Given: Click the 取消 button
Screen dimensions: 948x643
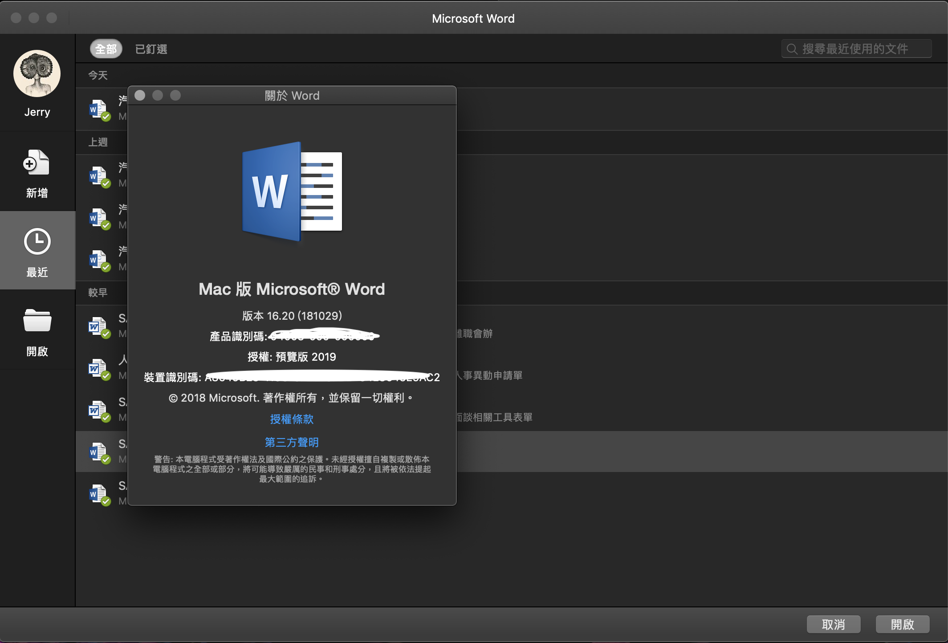Looking at the screenshot, I should click(833, 624).
